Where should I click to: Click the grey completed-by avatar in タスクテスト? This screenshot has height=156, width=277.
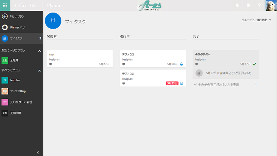click(199, 73)
